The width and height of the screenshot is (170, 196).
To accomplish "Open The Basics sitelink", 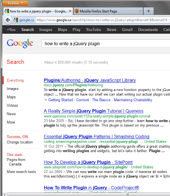I will click(101, 100).
